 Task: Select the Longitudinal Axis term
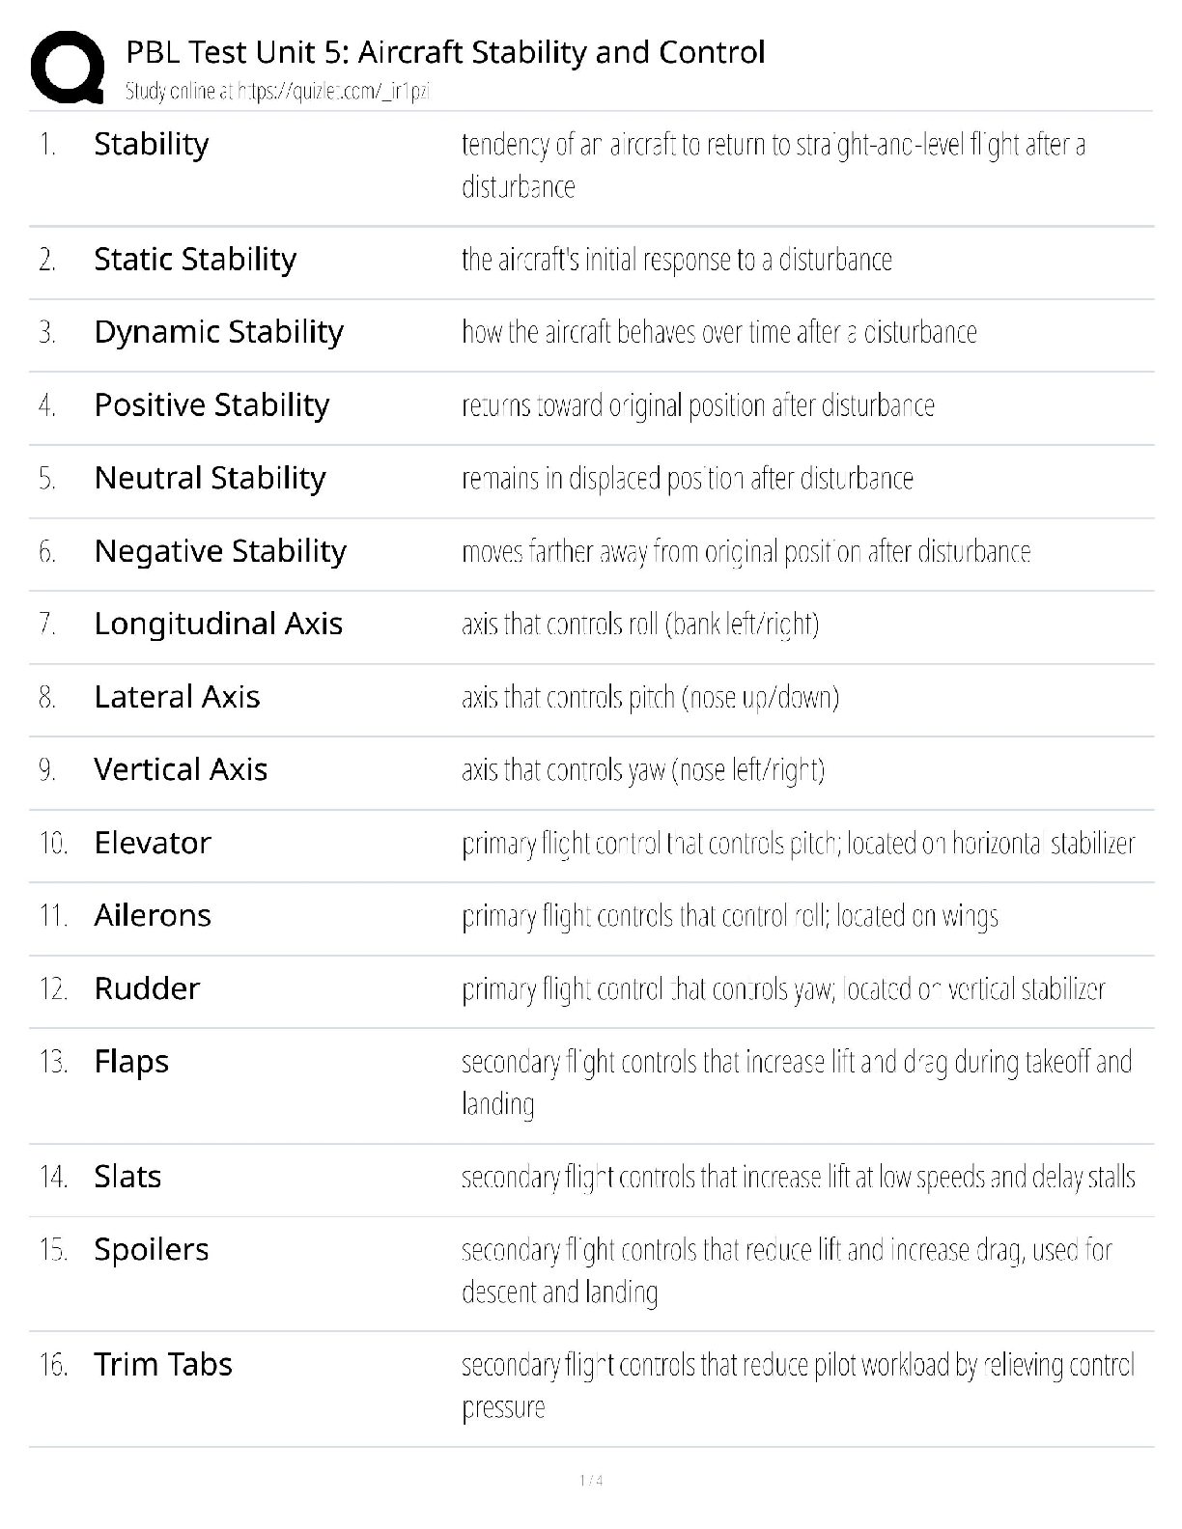[218, 624]
